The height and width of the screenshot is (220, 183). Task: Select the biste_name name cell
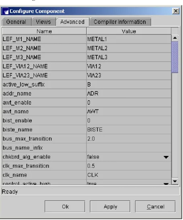tap(44, 130)
